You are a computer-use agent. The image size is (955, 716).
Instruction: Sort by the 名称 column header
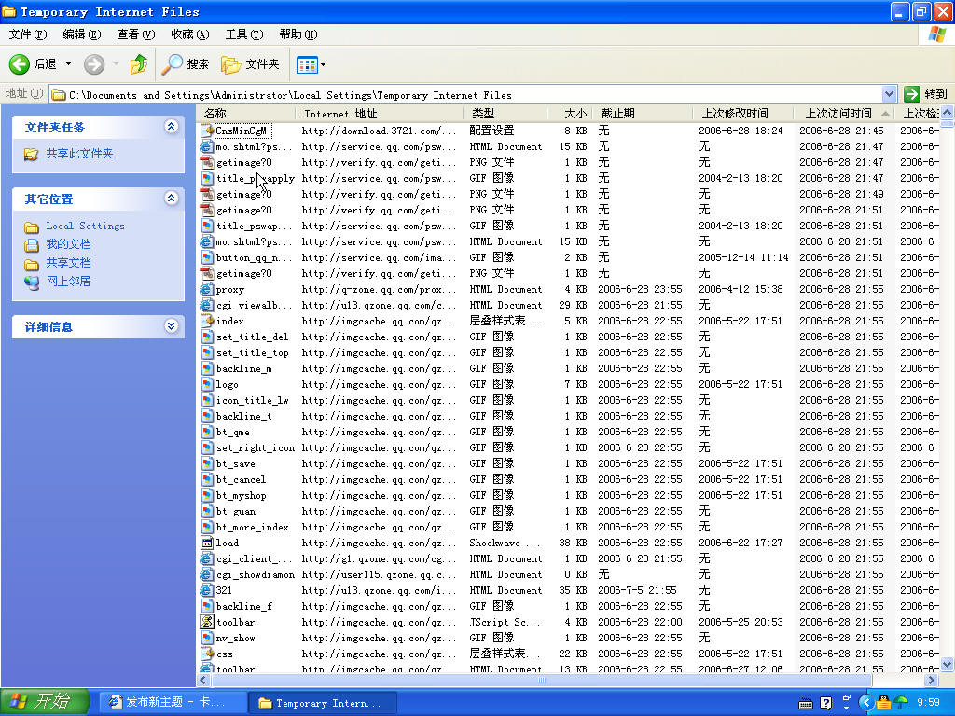pos(246,113)
